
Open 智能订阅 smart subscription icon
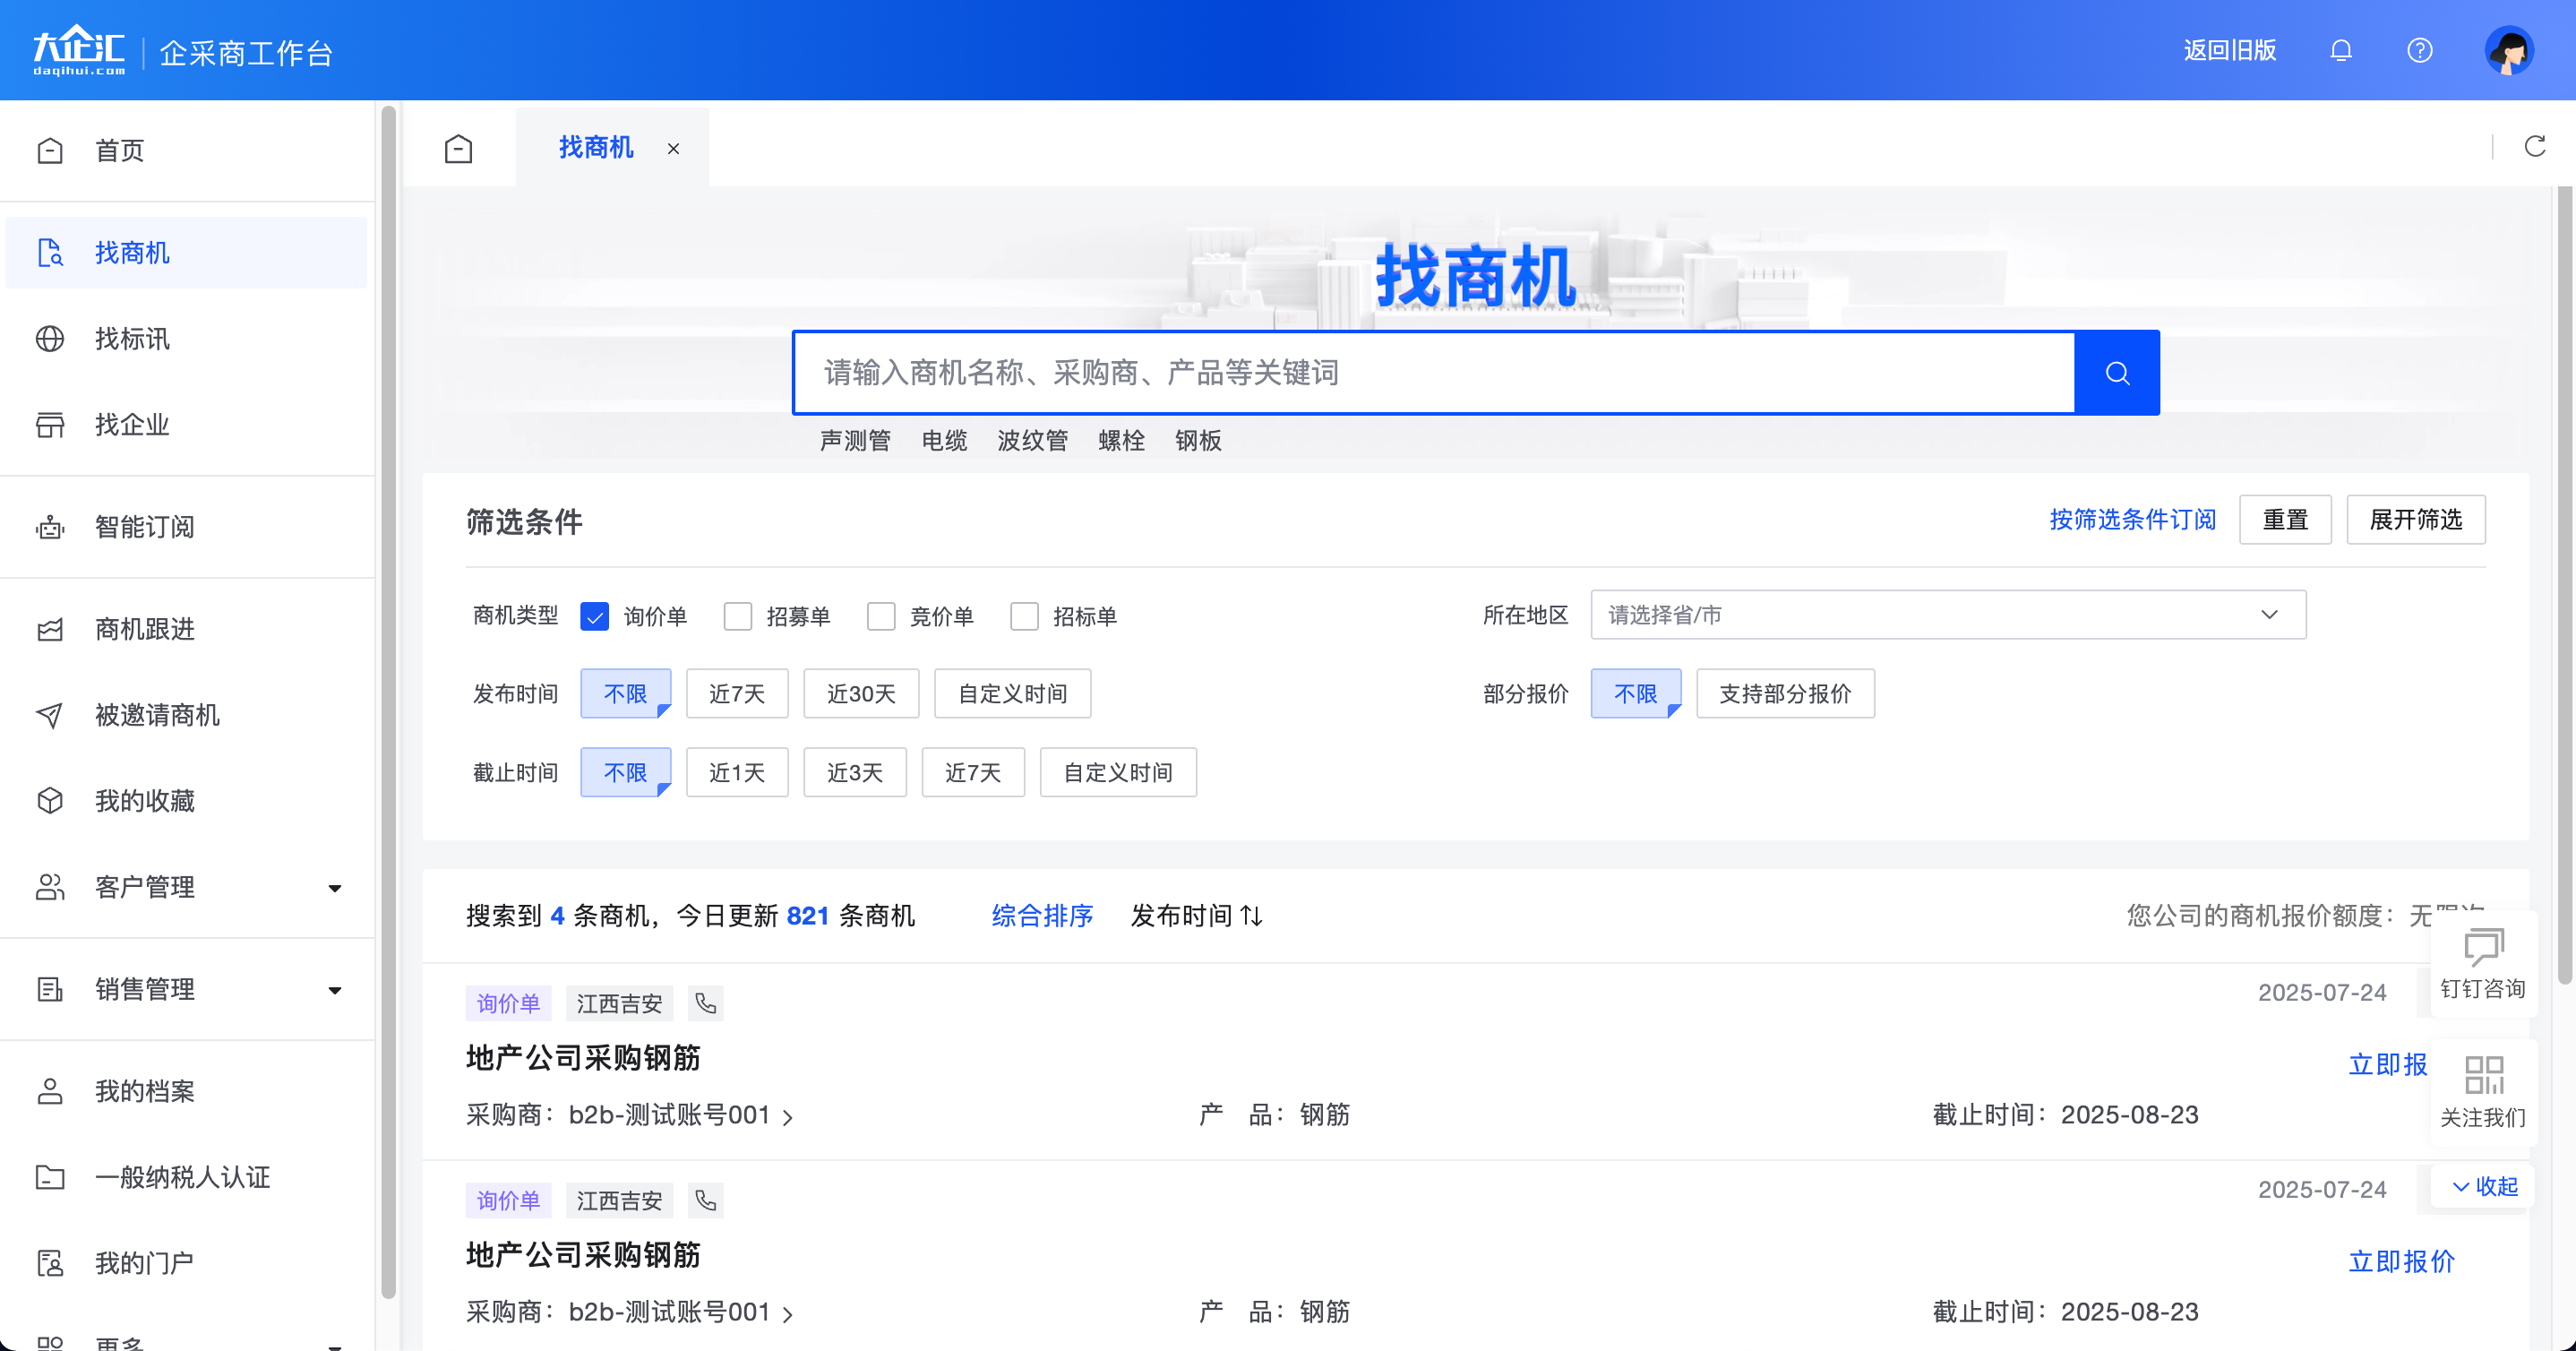pos(51,527)
